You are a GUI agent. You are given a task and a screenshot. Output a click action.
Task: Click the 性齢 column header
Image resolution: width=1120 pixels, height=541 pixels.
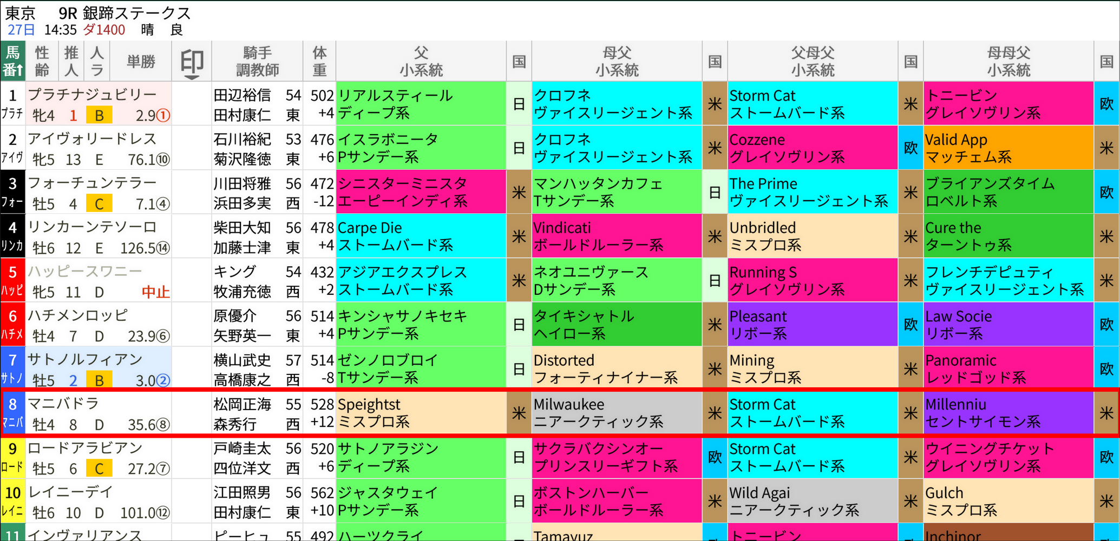coord(42,61)
